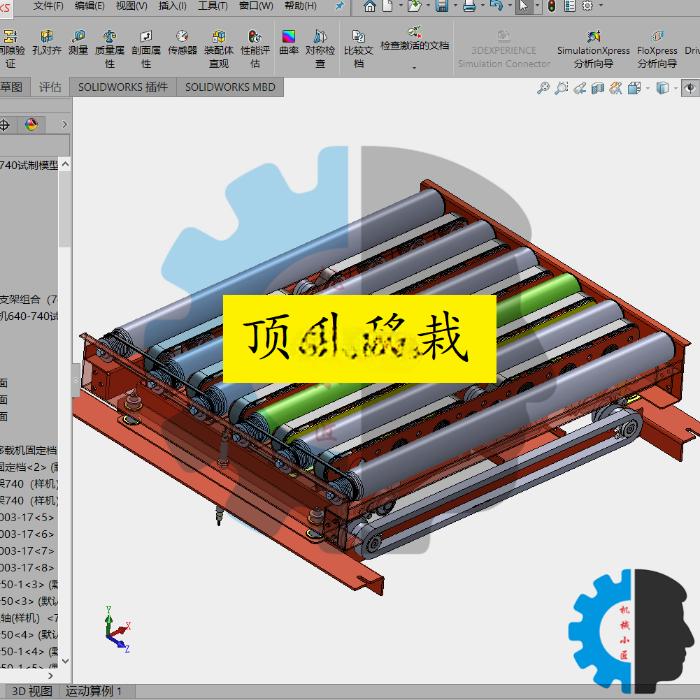The image size is (700, 700).
Task: Toggle the traffic light rebuild icon
Action: [552, 6]
